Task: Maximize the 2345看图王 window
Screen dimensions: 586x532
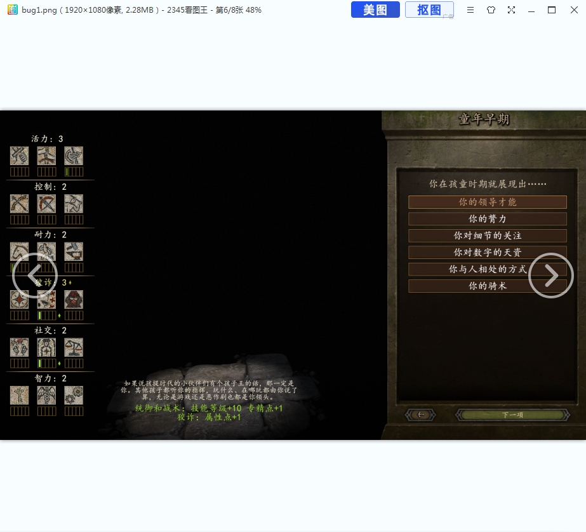Action: [552, 10]
